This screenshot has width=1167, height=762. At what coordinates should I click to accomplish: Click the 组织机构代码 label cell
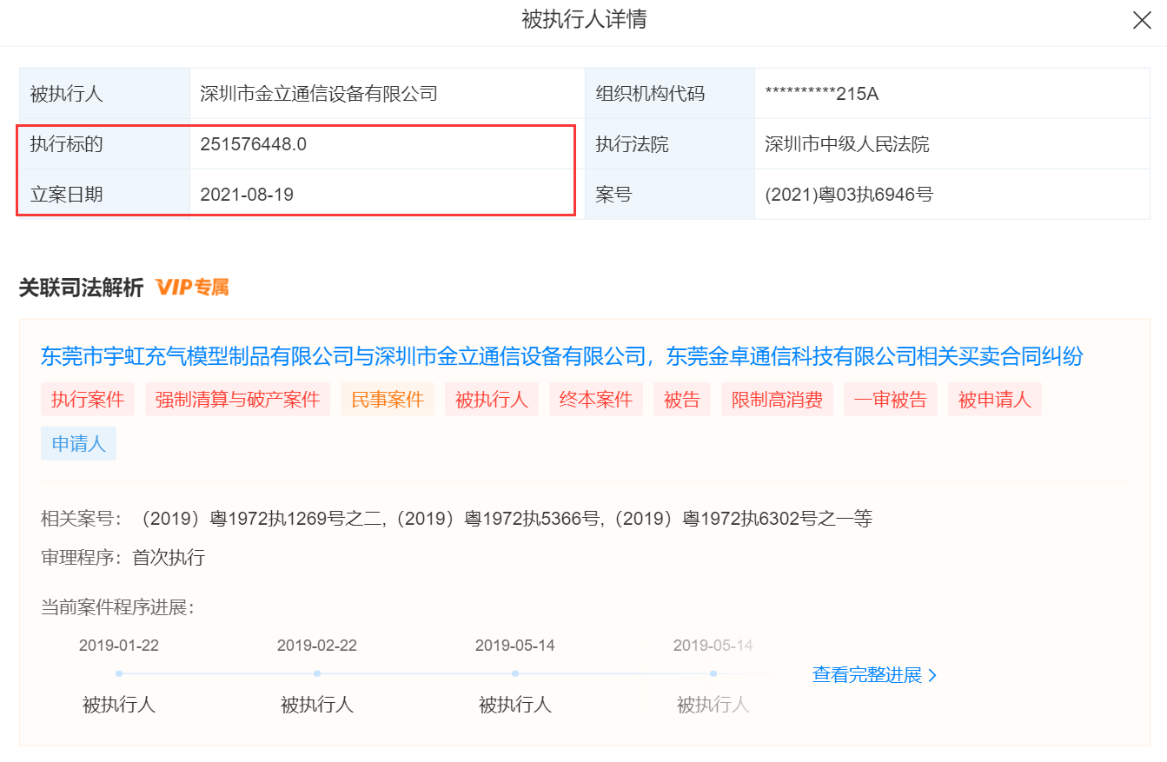(670, 94)
